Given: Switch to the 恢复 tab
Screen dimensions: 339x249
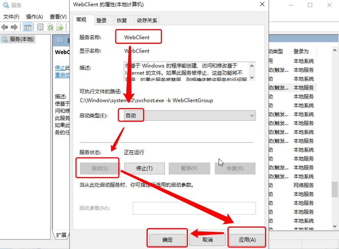Looking at the screenshot, I should 124,21.
